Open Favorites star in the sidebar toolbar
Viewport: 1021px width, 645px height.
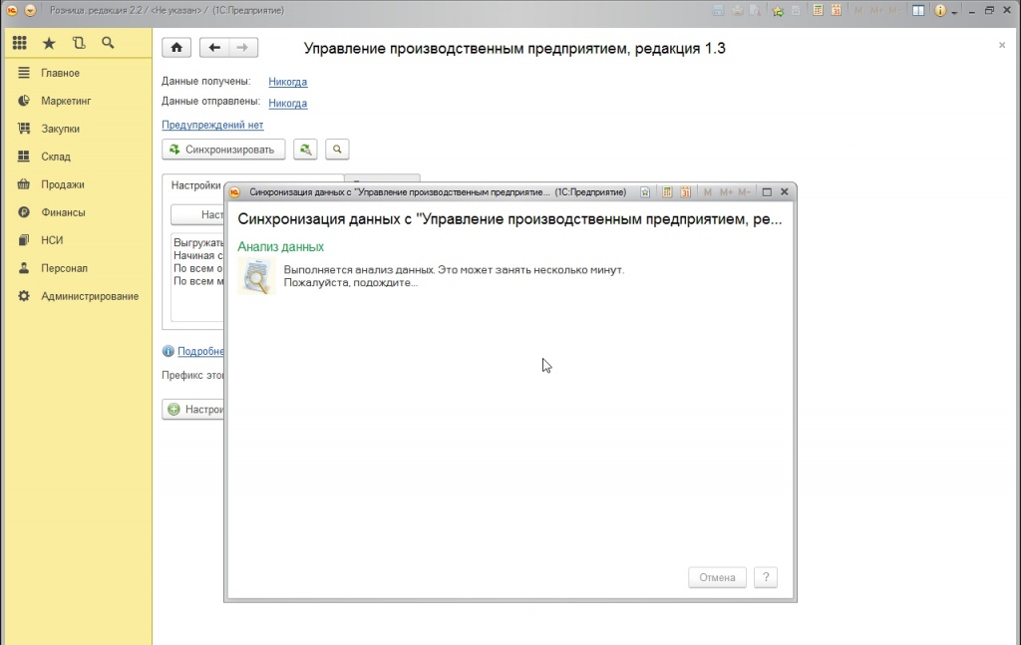(49, 44)
